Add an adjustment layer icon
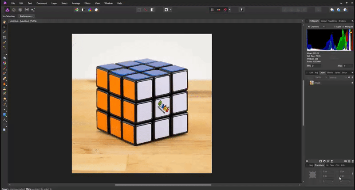Viewport: 355px width, 190px height. click(324, 161)
